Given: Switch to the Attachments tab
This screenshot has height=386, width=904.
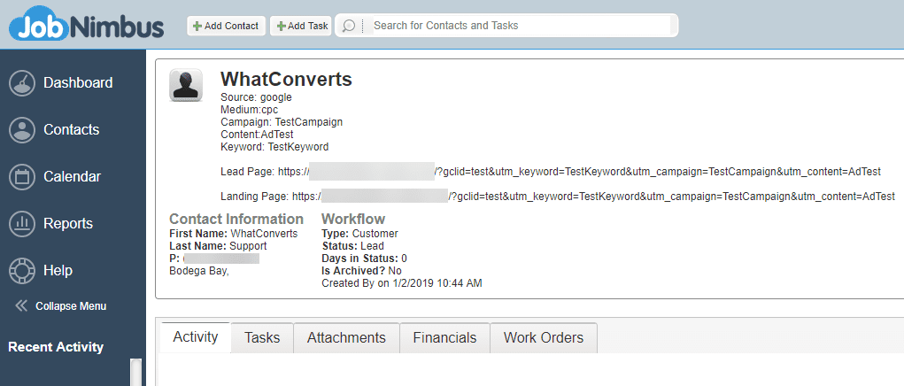Looking at the screenshot, I should coord(346,337).
